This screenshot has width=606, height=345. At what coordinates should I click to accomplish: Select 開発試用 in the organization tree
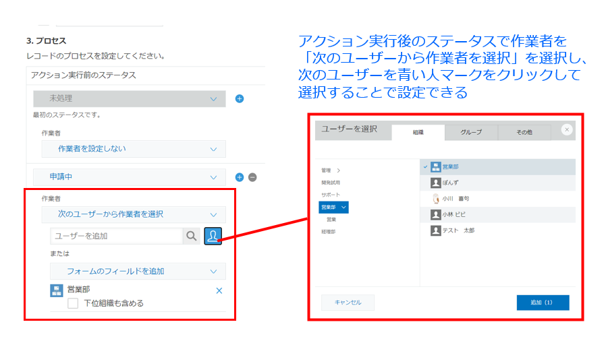(331, 183)
